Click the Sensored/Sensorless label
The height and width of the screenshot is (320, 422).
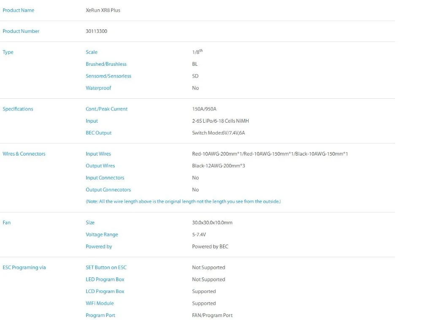[x=108, y=76]
